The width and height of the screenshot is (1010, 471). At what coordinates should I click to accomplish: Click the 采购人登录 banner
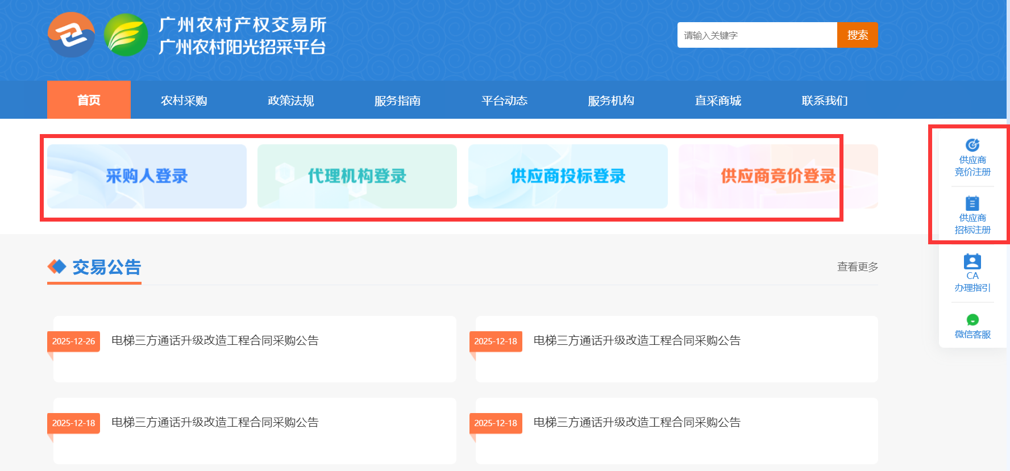[147, 176]
